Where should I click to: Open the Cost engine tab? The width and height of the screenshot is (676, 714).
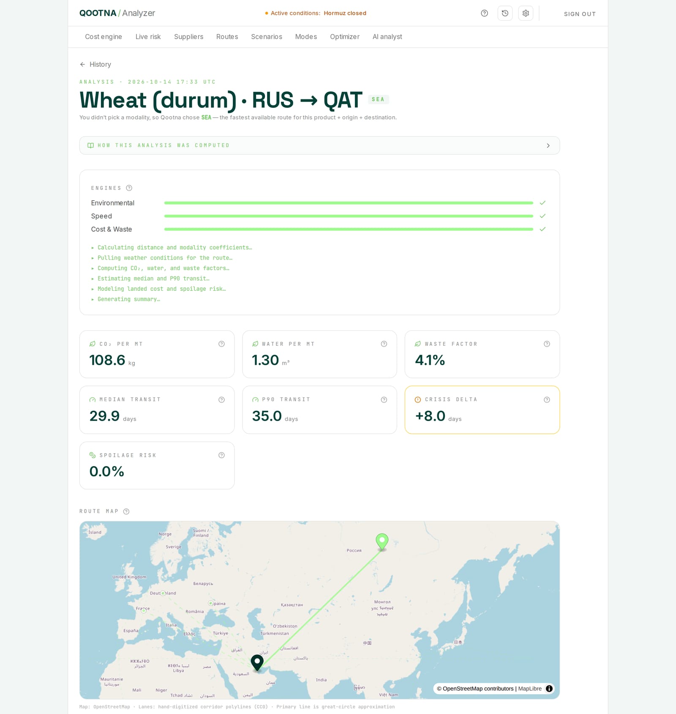pyautogui.click(x=104, y=37)
